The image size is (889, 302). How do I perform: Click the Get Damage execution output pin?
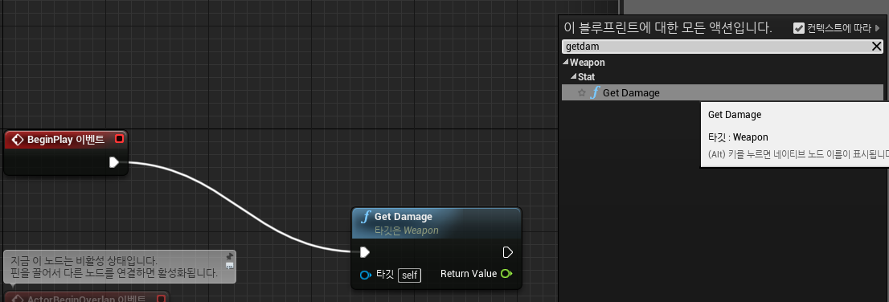[507, 251]
